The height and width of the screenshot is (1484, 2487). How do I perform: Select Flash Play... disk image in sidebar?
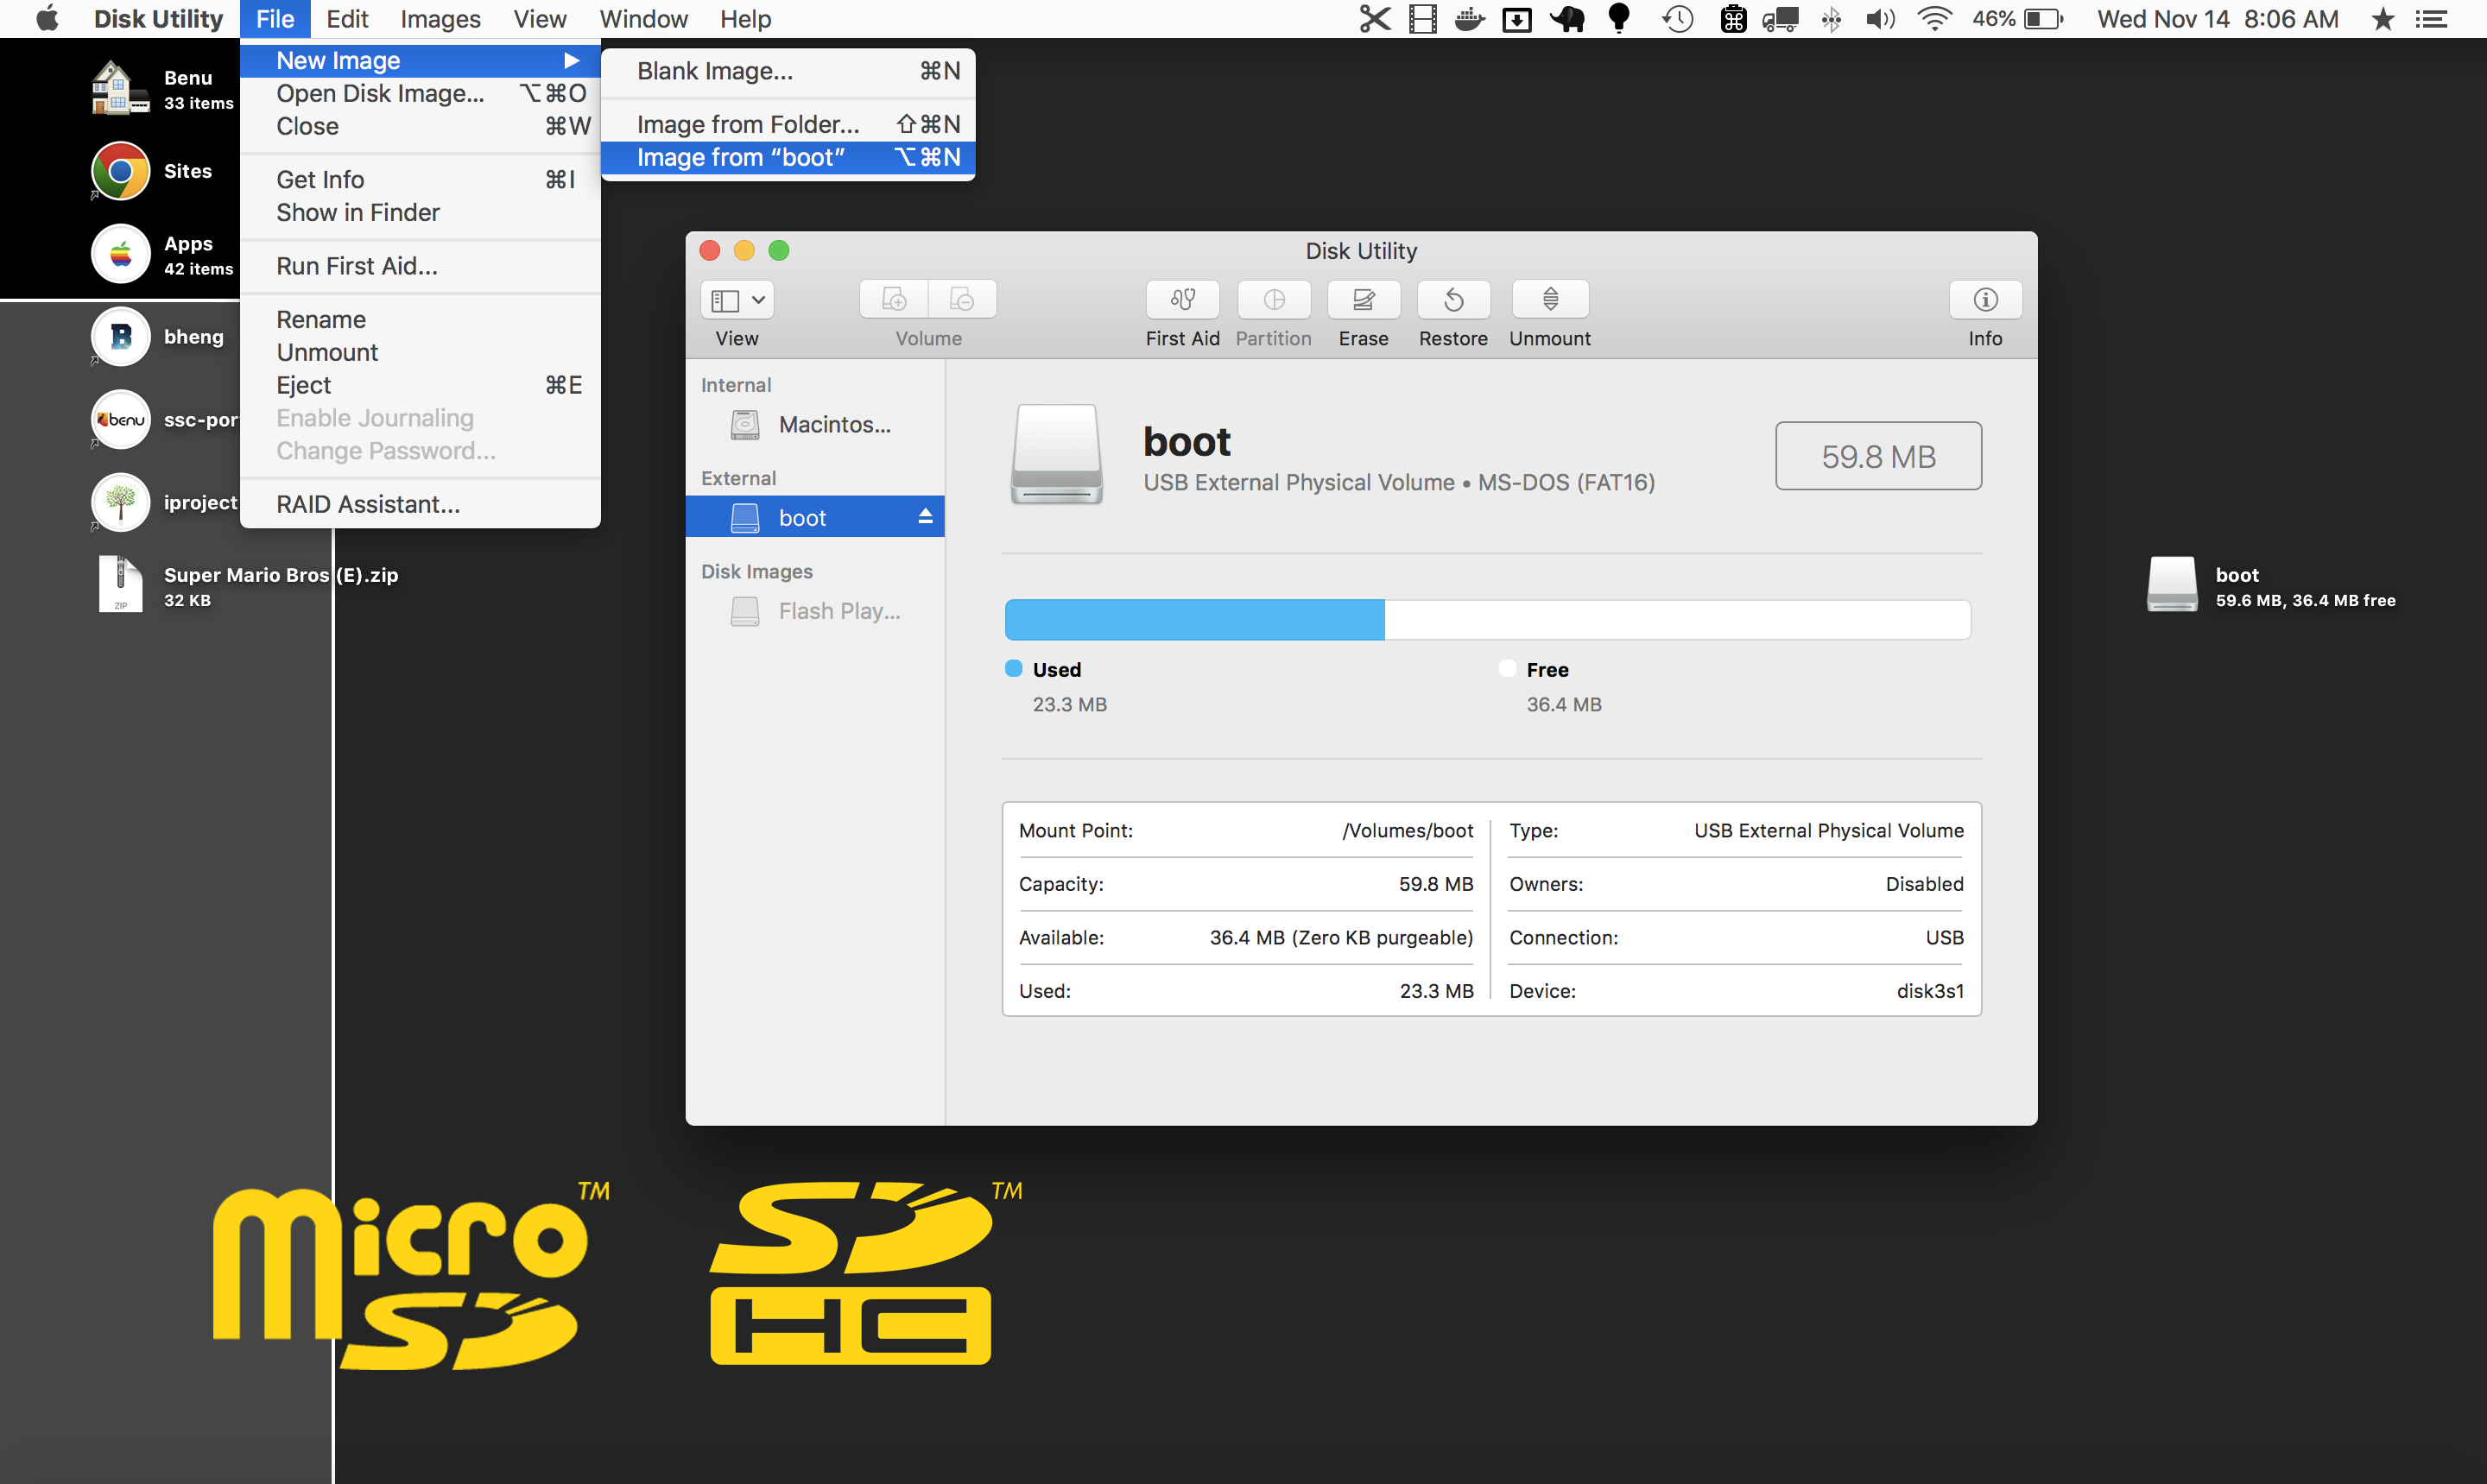pyautogui.click(x=815, y=610)
